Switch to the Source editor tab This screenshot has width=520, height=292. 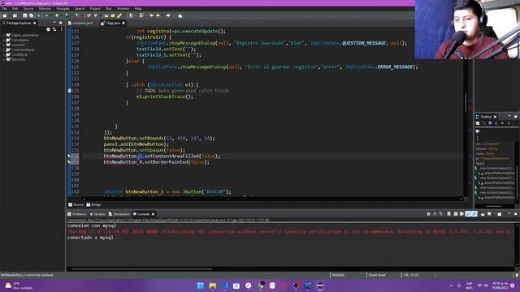76,204
